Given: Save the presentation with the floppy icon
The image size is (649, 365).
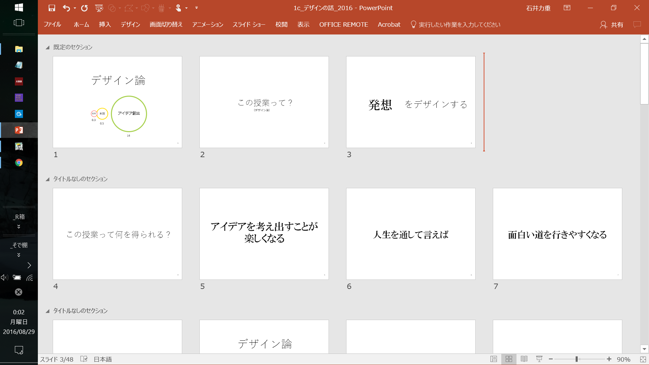Looking at the screenshot, I should 52,8.
